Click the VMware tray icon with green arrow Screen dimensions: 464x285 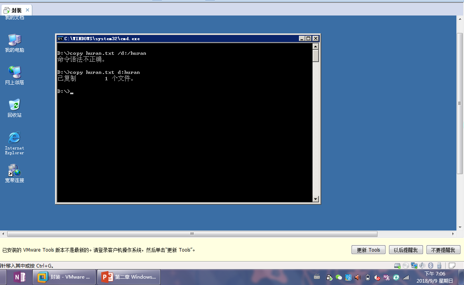pyautogui.click(x=329, y=277)
